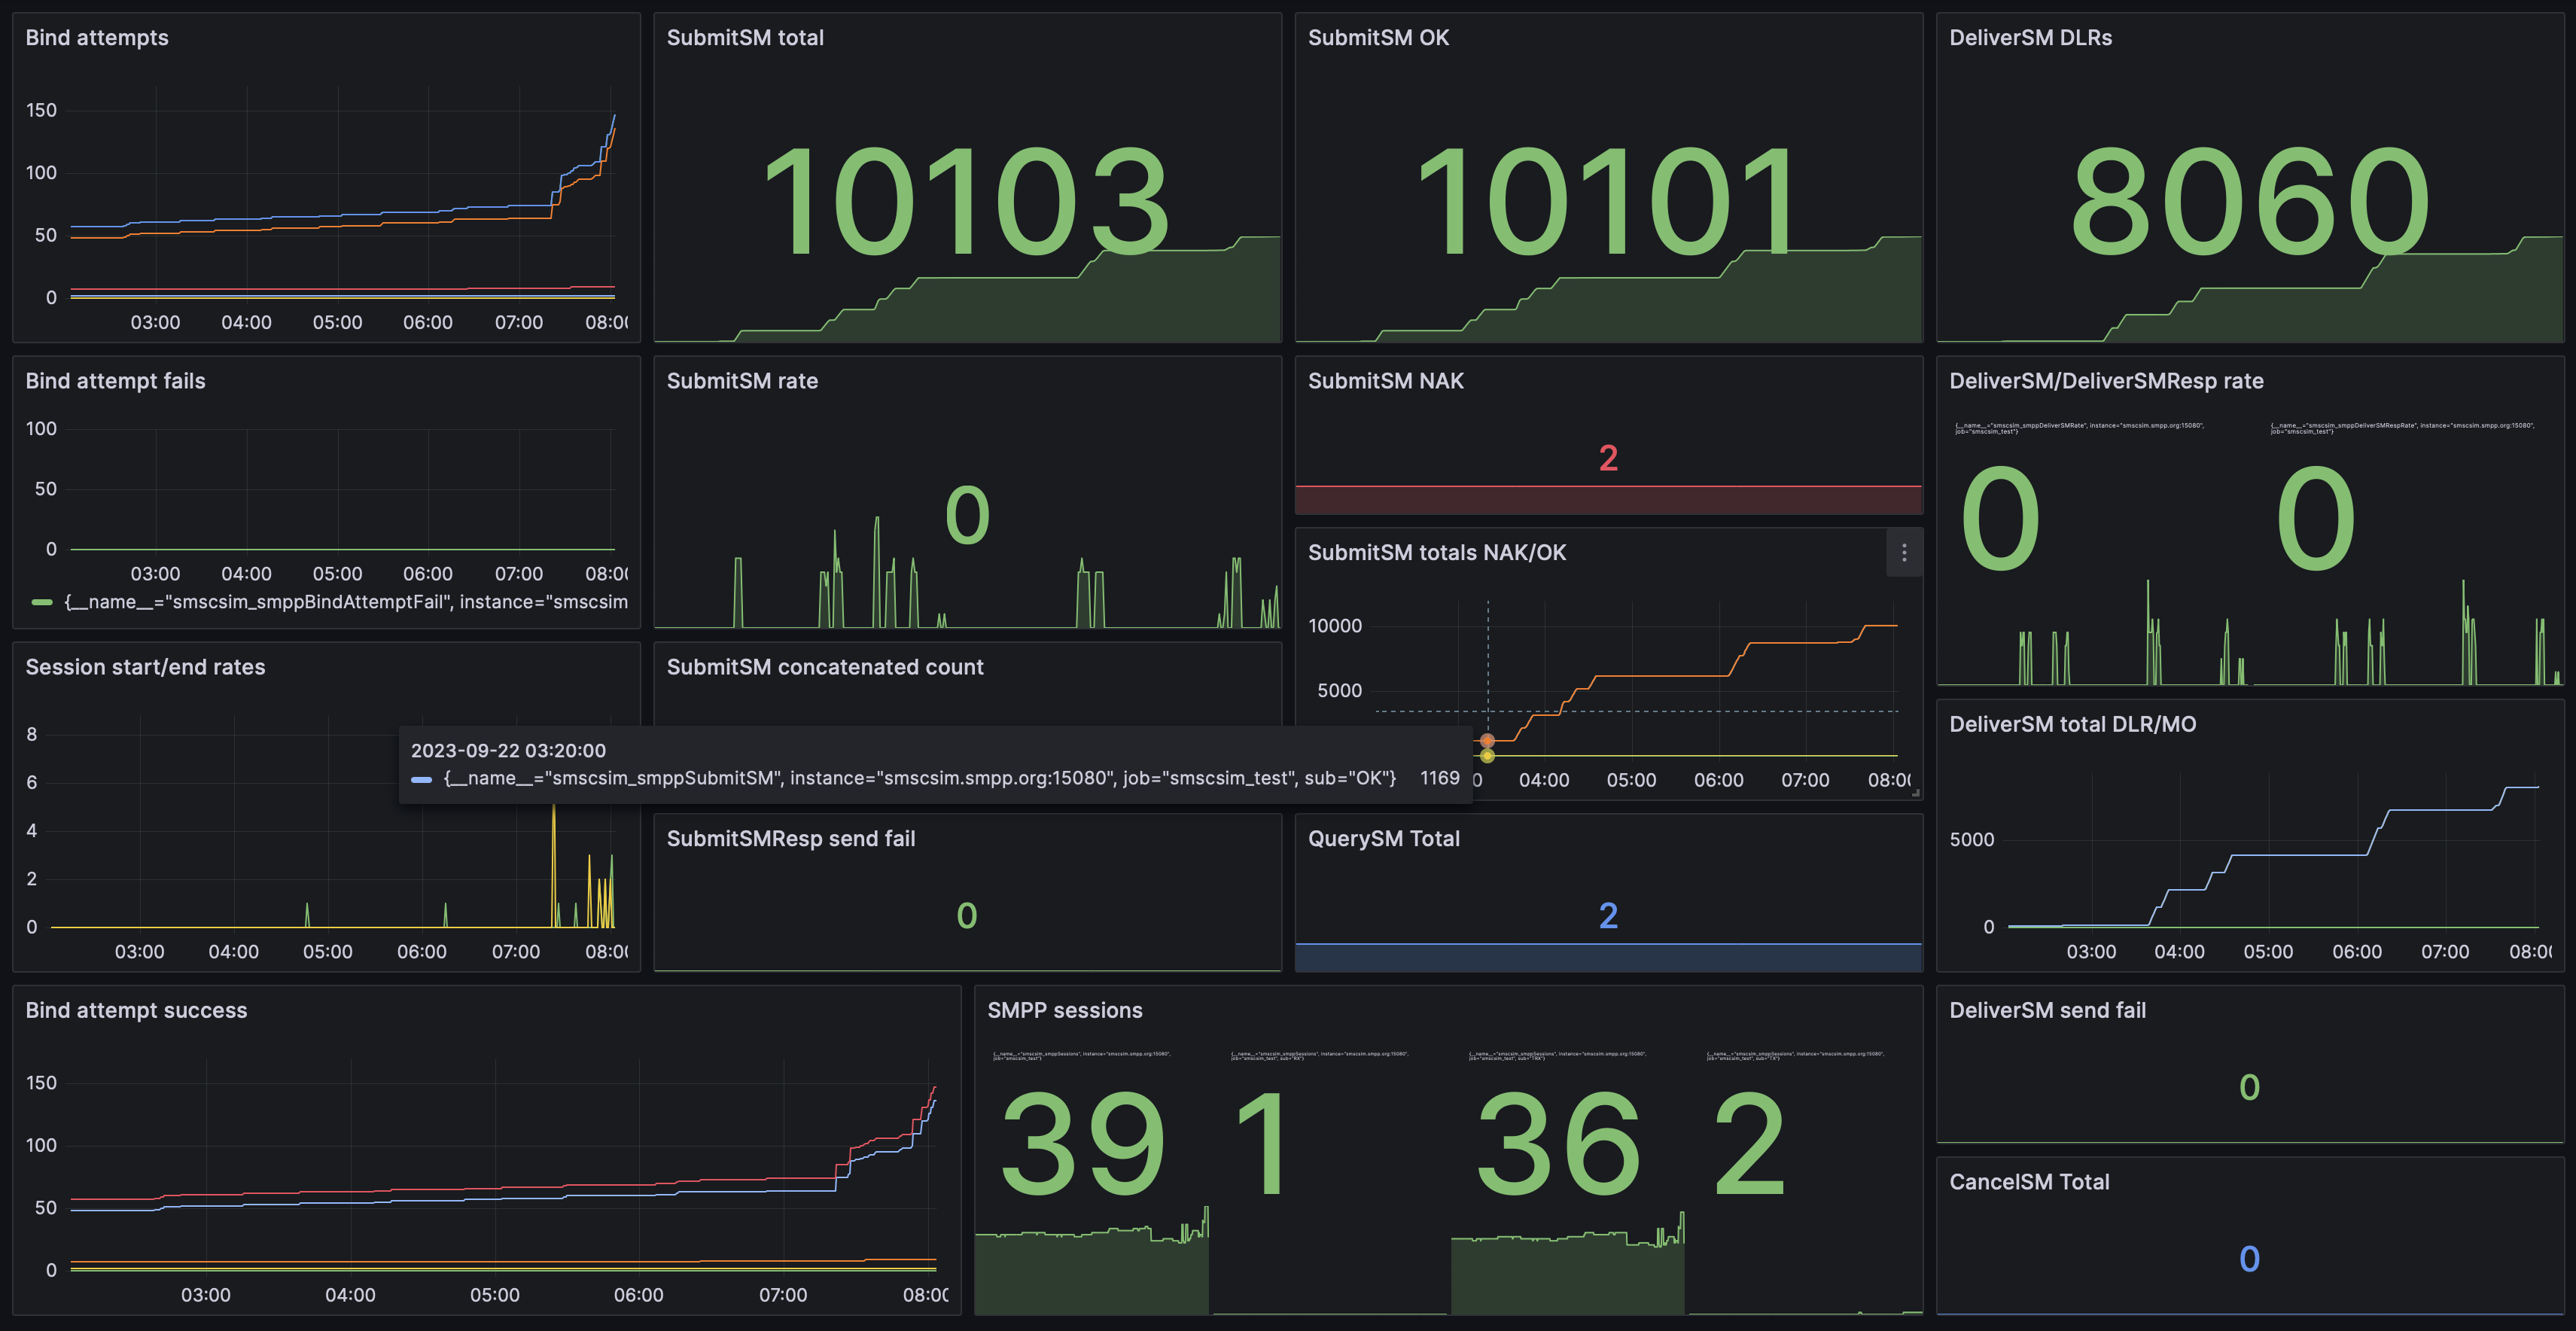Open the SubmitSM rate panel title menu

743,380
